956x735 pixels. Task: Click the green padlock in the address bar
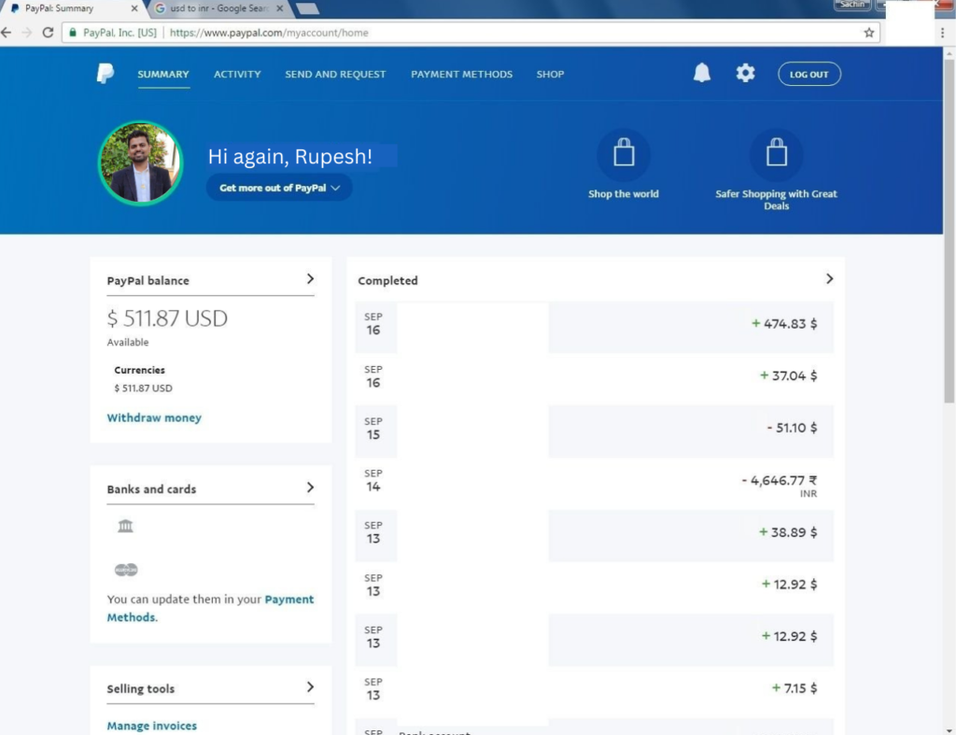coord(73,33)
